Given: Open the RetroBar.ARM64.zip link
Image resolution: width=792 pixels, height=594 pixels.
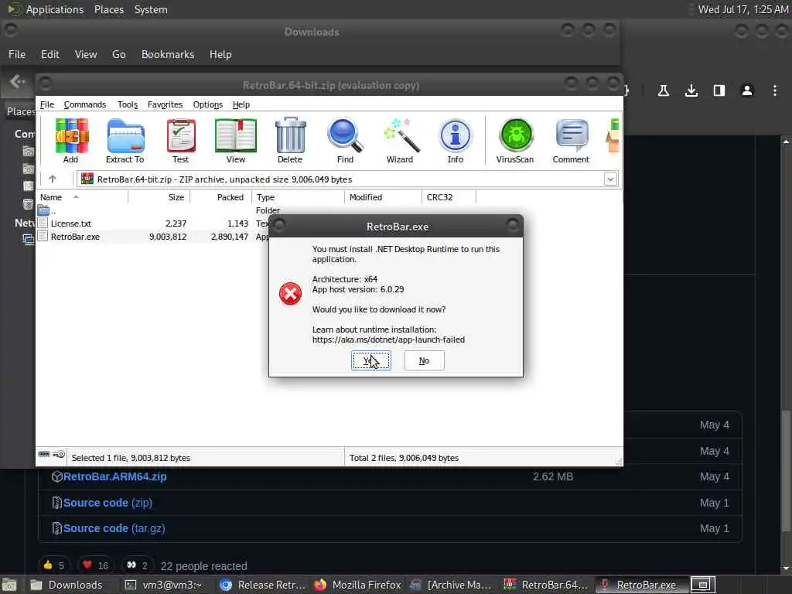Looking at the screenshot, I should click(114, 476).
